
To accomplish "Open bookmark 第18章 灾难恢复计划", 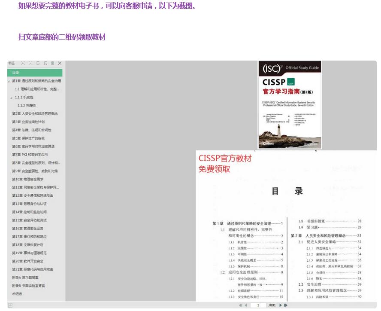I will [x=28, y=245].
